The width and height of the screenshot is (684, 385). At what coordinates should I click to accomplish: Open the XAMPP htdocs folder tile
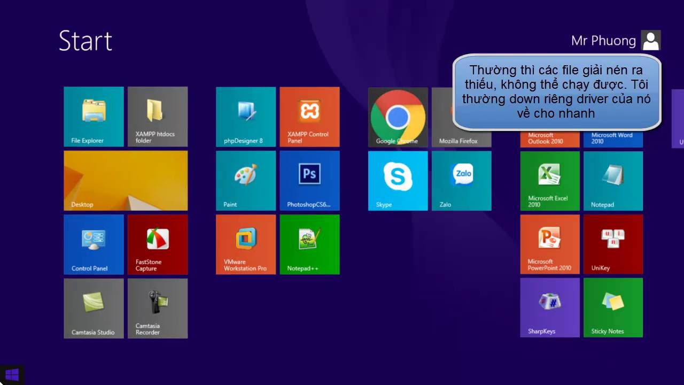click(x=158, y=117)
